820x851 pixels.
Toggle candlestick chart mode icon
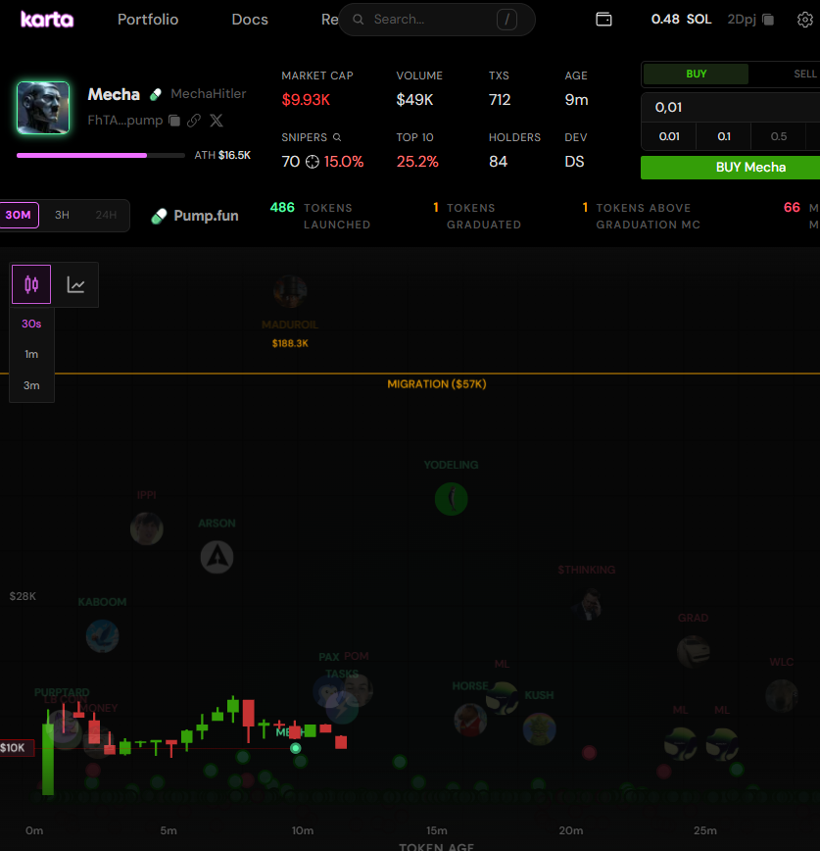pos(31,284)
